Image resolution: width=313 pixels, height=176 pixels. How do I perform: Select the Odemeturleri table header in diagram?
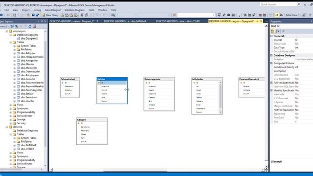[x=70, y=79]
